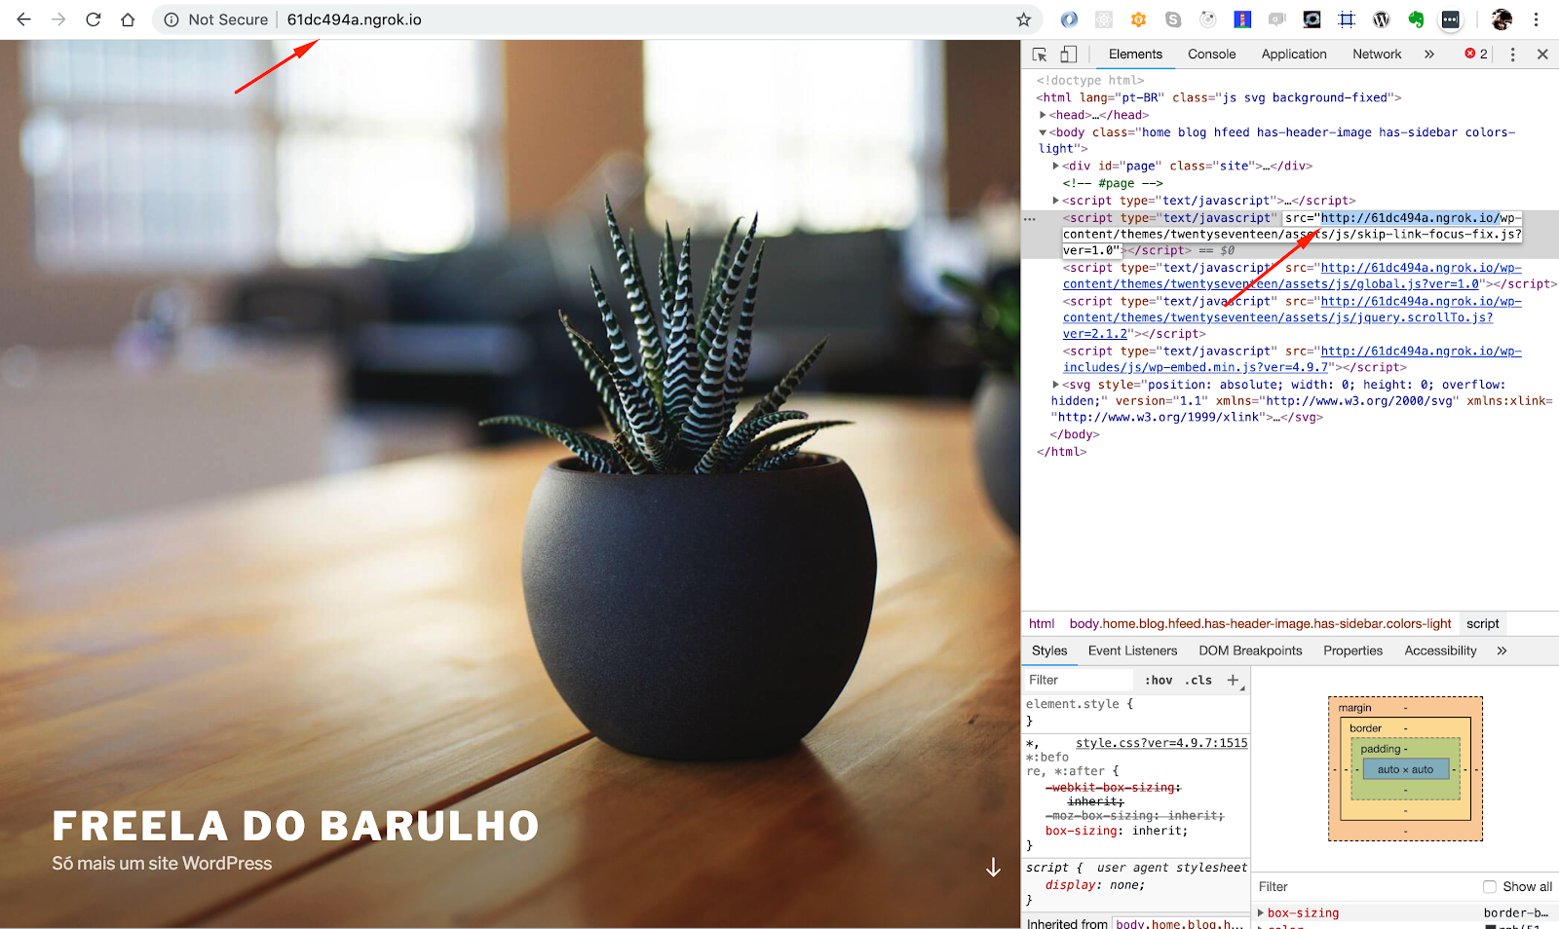Switch to the Properties tab
The height and width of the screenshot is (929, 1559).
pos(1352,650)
